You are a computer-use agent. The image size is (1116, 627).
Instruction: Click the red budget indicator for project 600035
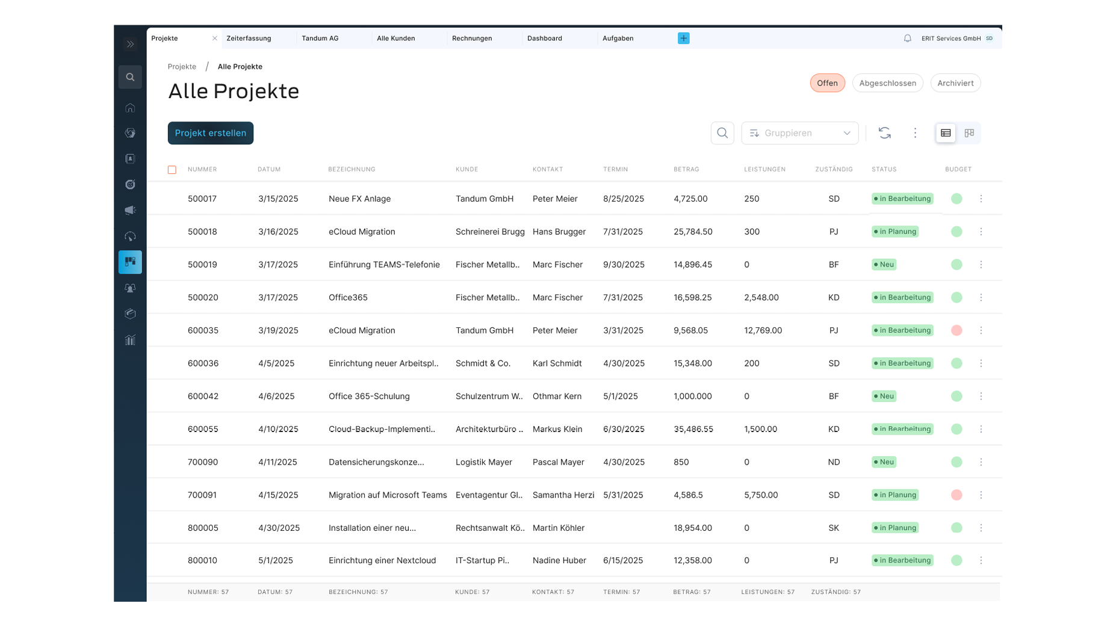pos(956,330)
